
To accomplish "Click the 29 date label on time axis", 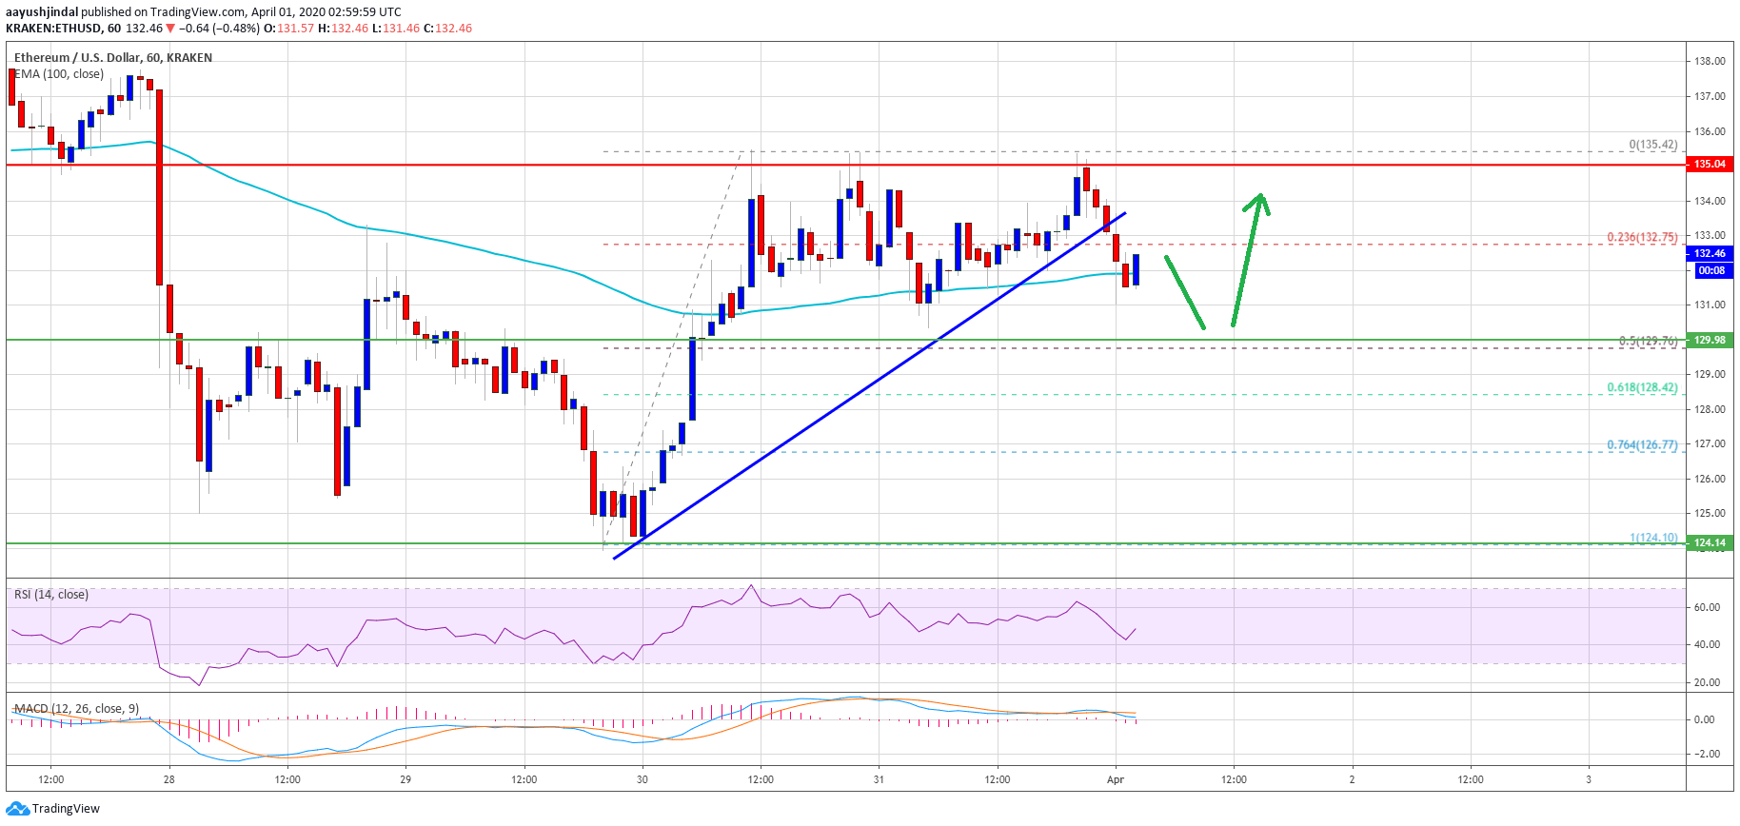I will pyautogui.click(x=405, y=779).
